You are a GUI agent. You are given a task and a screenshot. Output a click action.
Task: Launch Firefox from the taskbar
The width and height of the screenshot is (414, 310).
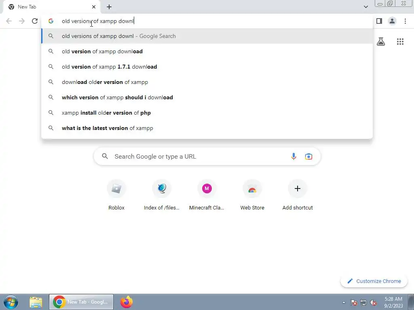(x=127, y=302)
